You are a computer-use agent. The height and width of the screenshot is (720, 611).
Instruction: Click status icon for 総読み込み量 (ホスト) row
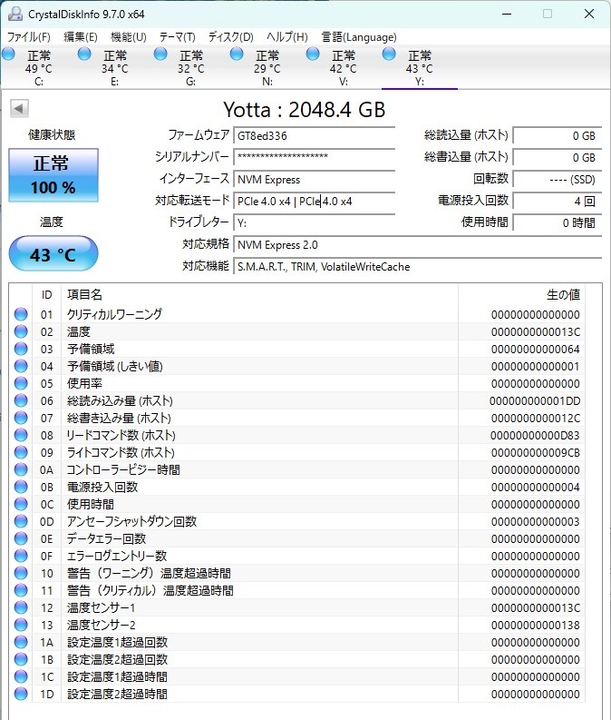(21, 401)
